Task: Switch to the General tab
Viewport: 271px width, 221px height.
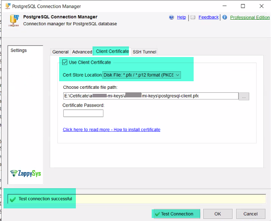Action: coord(60,52)
